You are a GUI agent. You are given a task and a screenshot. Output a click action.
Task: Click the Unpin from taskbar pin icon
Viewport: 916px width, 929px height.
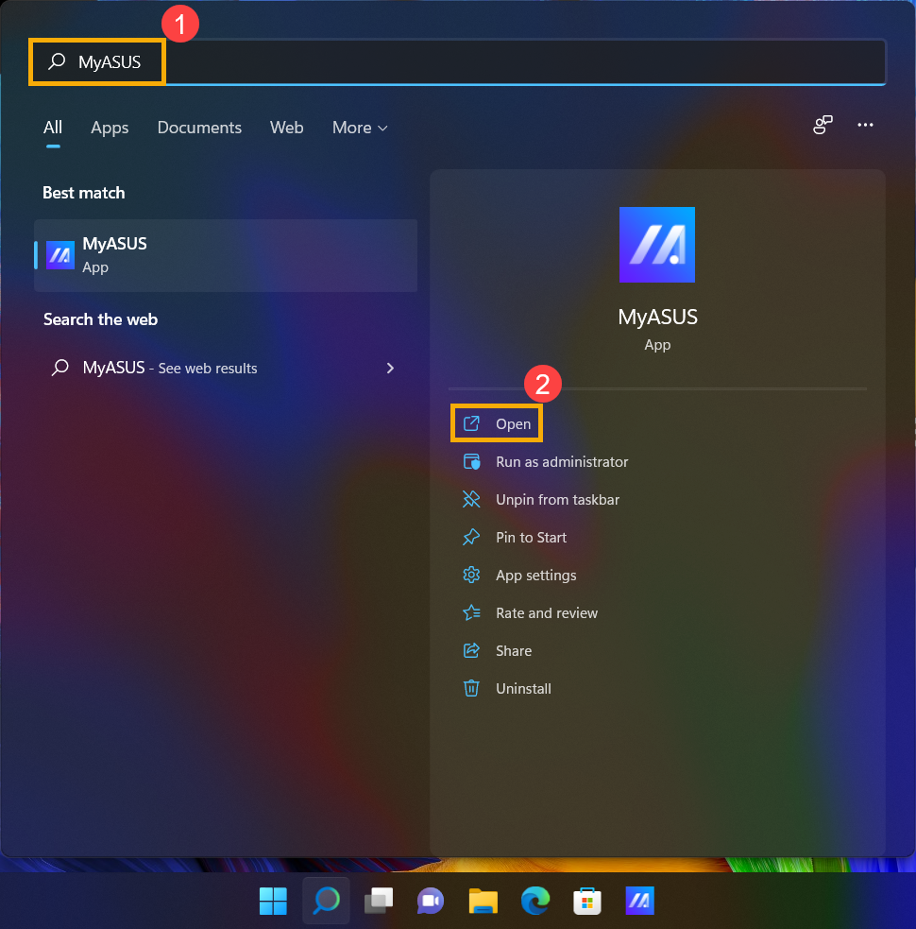coord(471,499)
